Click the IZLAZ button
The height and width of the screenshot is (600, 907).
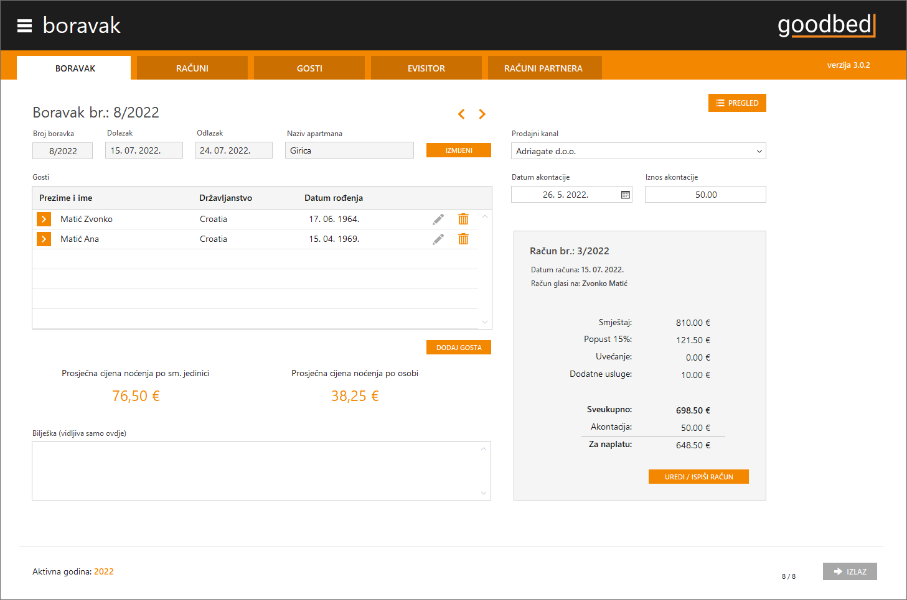tap(850, 571)
